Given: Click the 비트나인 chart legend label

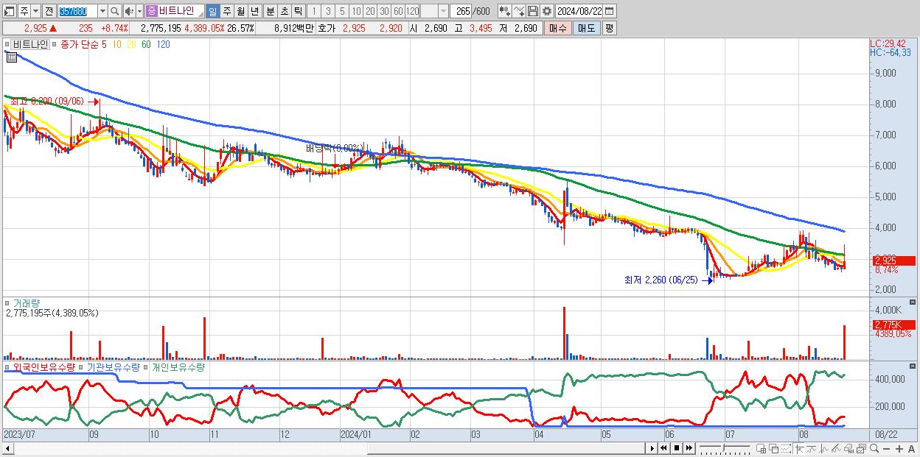Looking at the screenshot, I should [31, 44].
